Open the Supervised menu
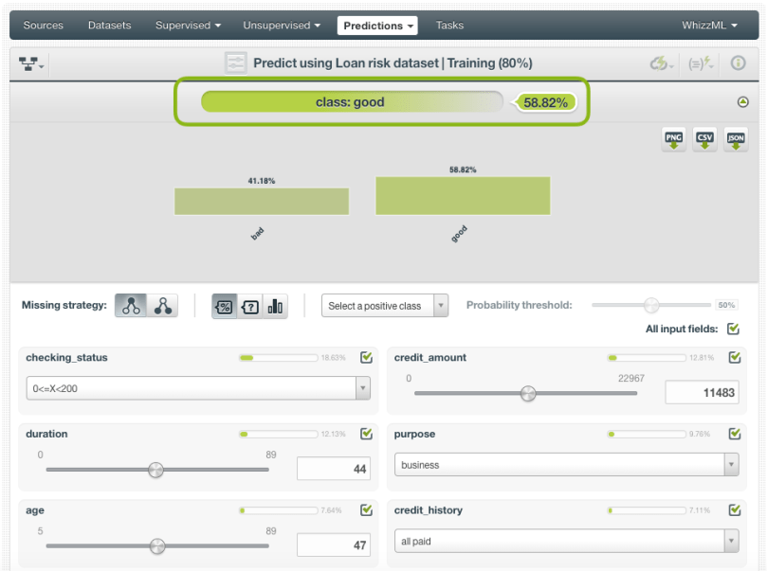This screenshot has width=767, height=571. pos(188,26)
